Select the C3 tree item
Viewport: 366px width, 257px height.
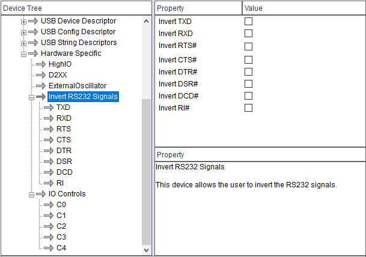pos(61,237)
